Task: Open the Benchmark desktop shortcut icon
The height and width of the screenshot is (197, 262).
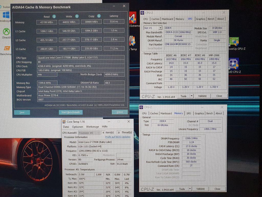Action: (7, 48)
